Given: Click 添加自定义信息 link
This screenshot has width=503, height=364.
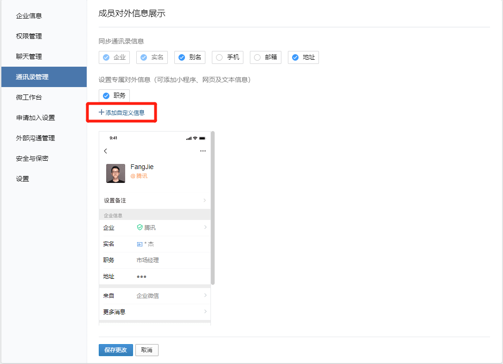Looking at the screenshot, I should point(121,113).
